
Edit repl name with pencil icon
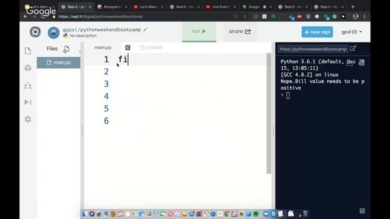(145, 30)
